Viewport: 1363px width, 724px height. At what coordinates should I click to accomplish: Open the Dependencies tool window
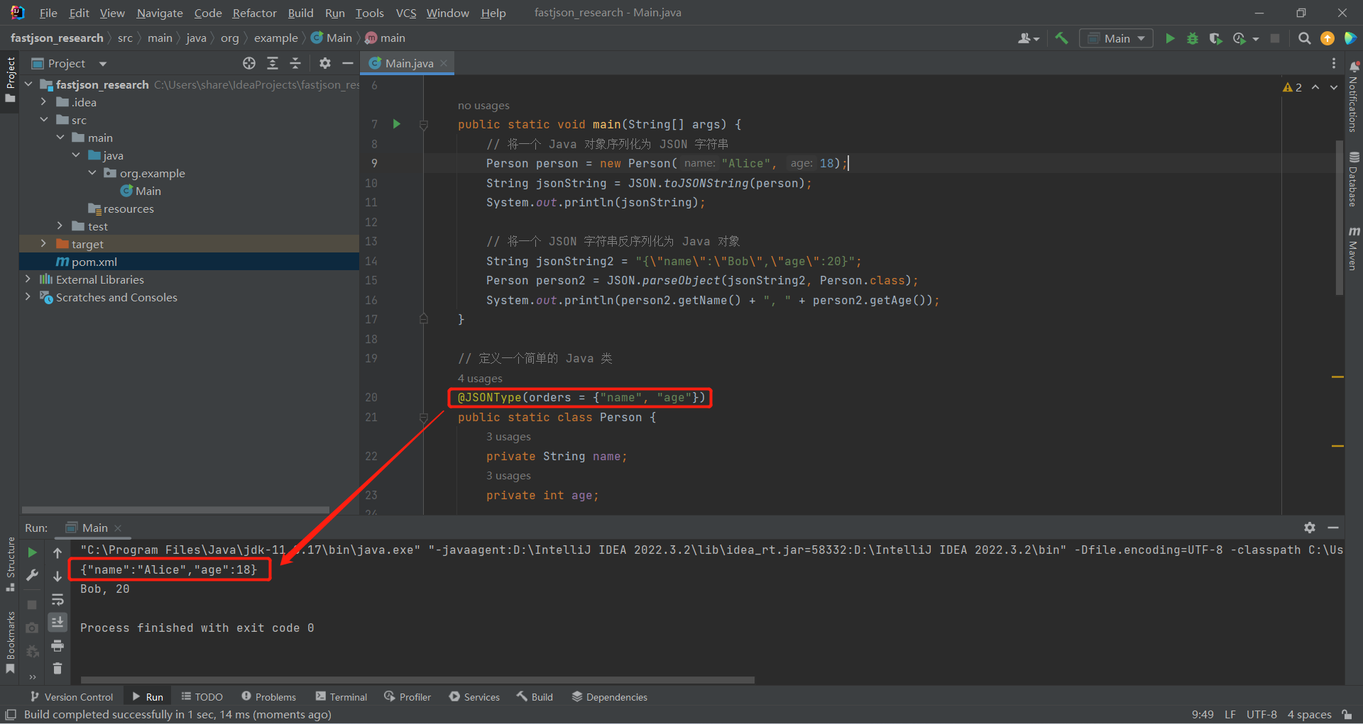[610, 697]
